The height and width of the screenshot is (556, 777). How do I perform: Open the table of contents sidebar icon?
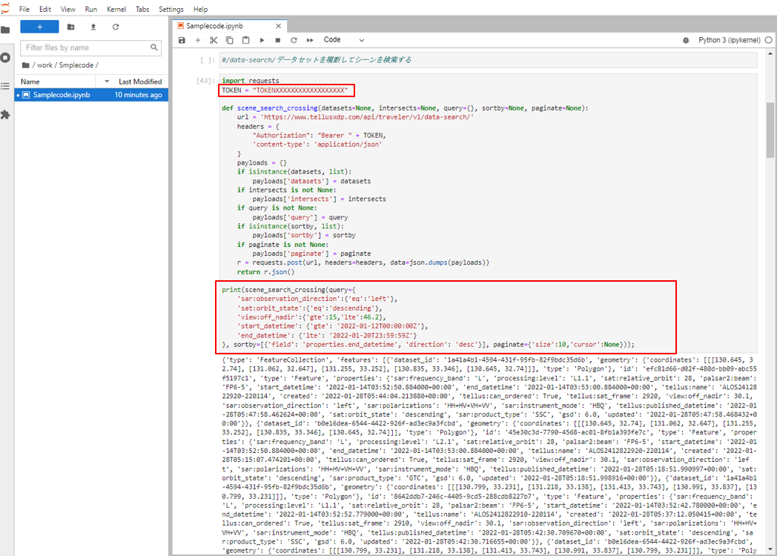click(x=5, y=86)
